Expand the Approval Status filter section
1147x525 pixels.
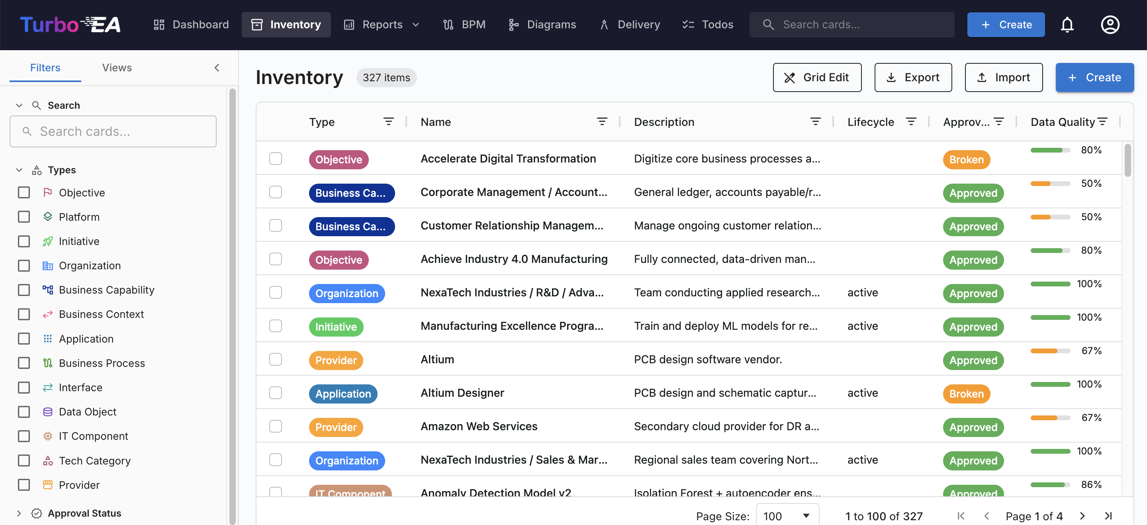click(19, 513)
